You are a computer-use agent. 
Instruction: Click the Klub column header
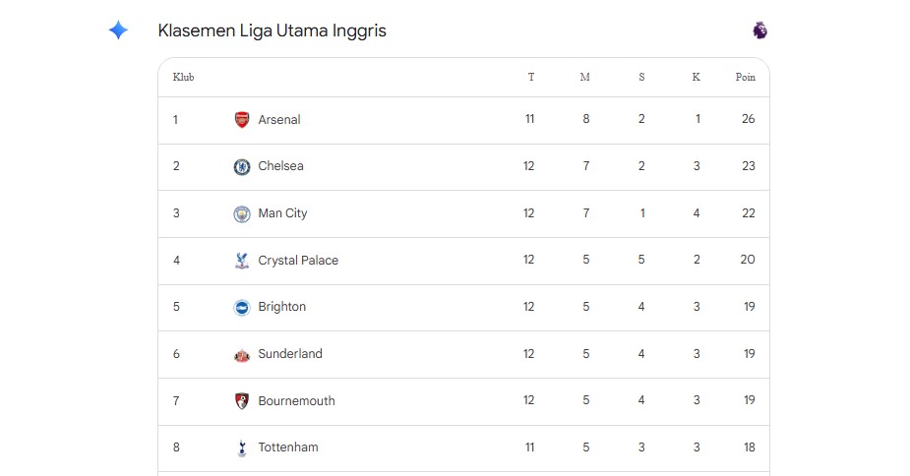tap(184, 78)
